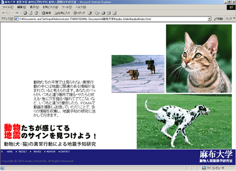This screenshot has width=236, height=171.
Task: Open the Tools (ツール) menu
Action: 67,7
